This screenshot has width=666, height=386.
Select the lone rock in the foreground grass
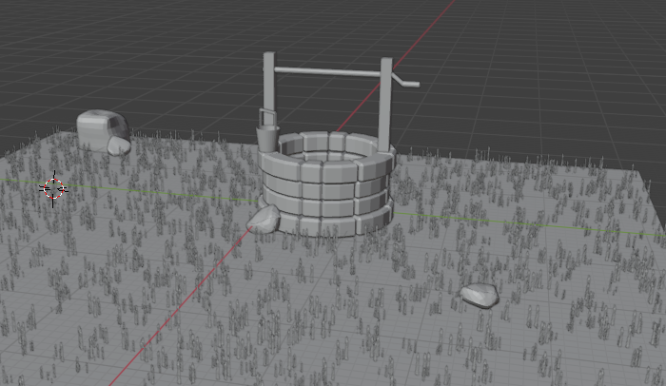click(x=480, y=295)
